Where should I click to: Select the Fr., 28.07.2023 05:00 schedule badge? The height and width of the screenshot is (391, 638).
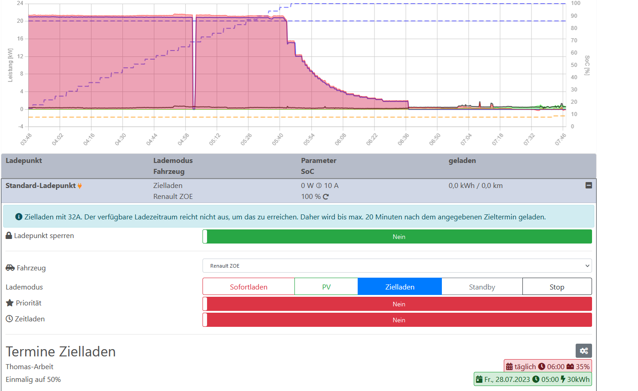(532, 379)
